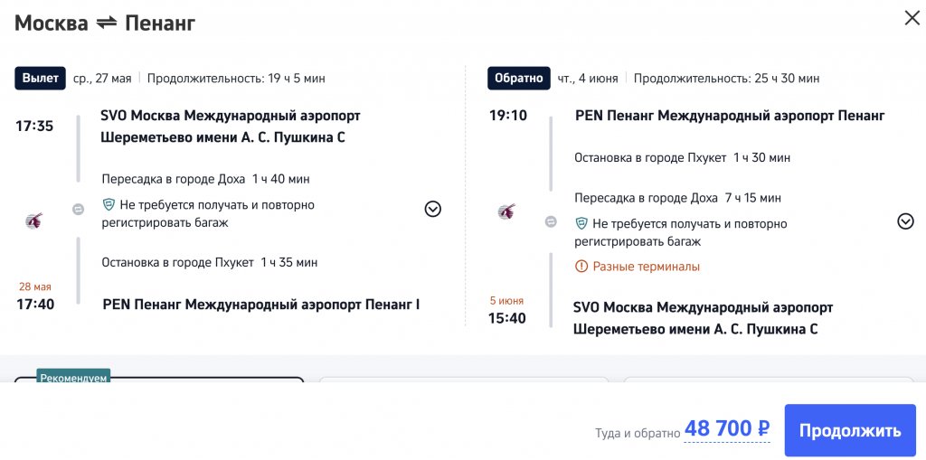Click the round-trip arrows icon in the title
This screenshot has height=460, width=926.
click(107, 23)
